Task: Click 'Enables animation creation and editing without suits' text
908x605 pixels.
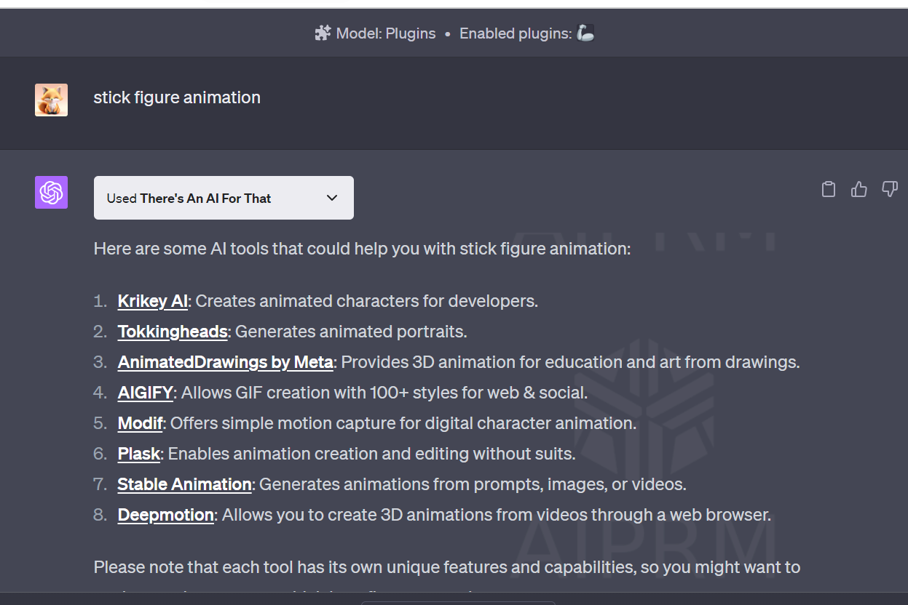Action: click(372, 454)
